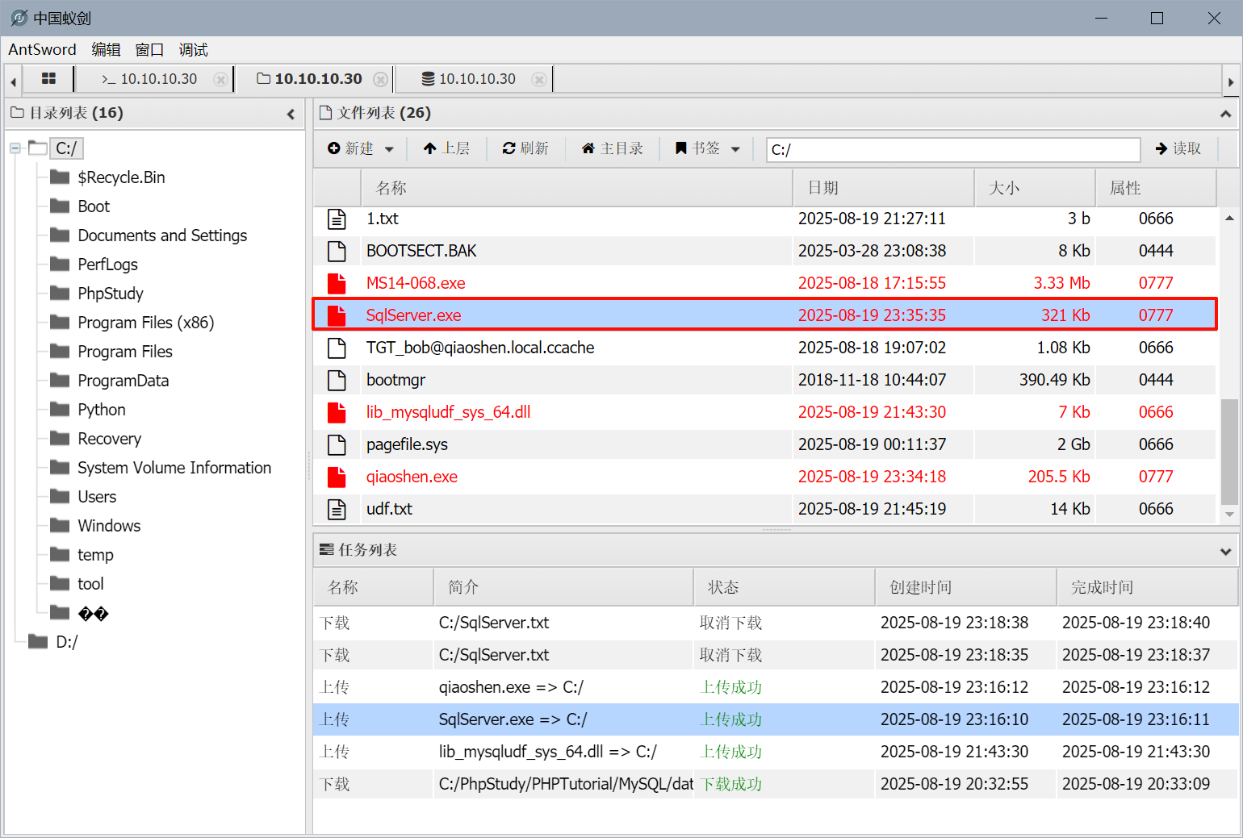The width and height of the screenshot is (1243, 838).
Task: Click the 读取 button to load path
Action: (1178, 148)
